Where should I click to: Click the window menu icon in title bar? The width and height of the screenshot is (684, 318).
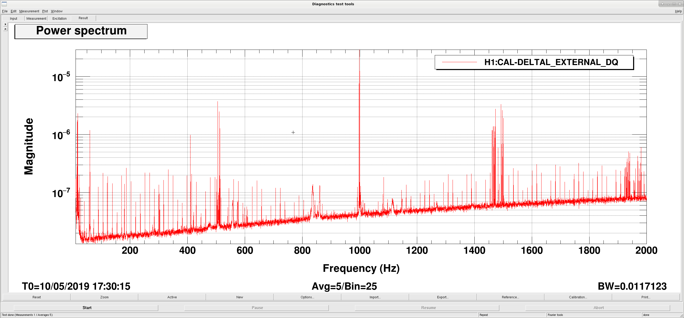tap(4, 4)
